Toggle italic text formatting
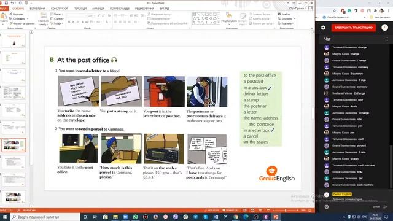The image size is (393, 221). pyautogui.click(x=73, y=22)
